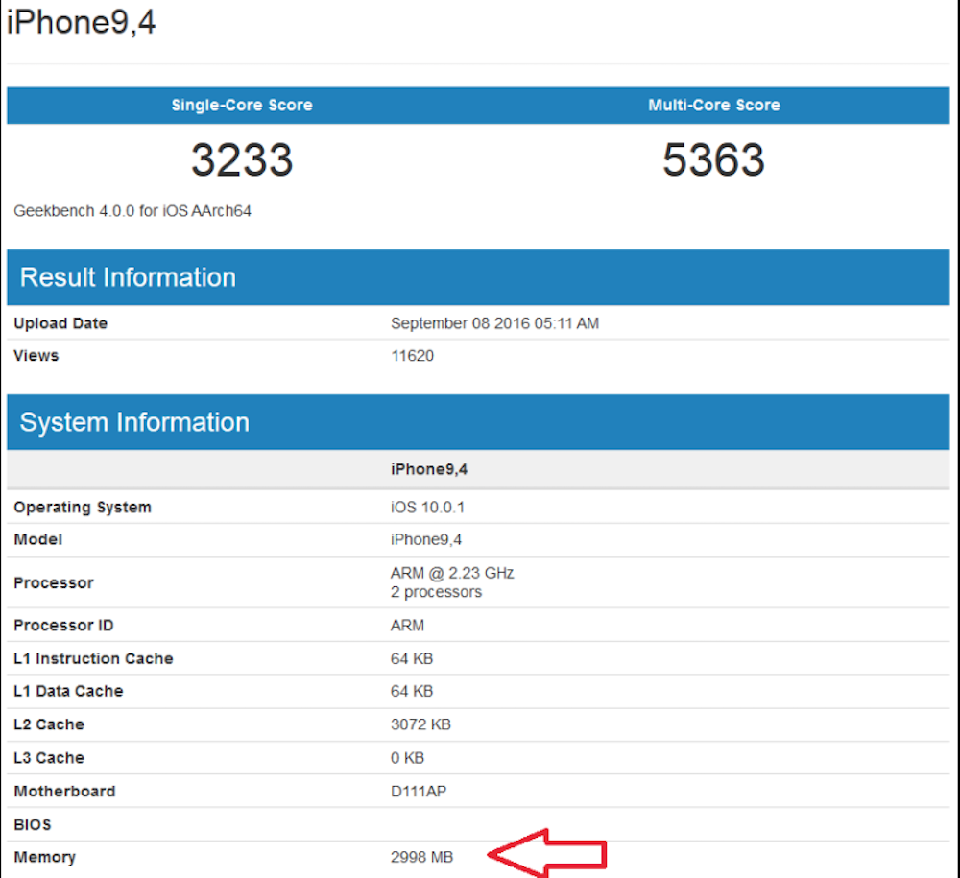Click the L1 Instruction Cache label

93,658
